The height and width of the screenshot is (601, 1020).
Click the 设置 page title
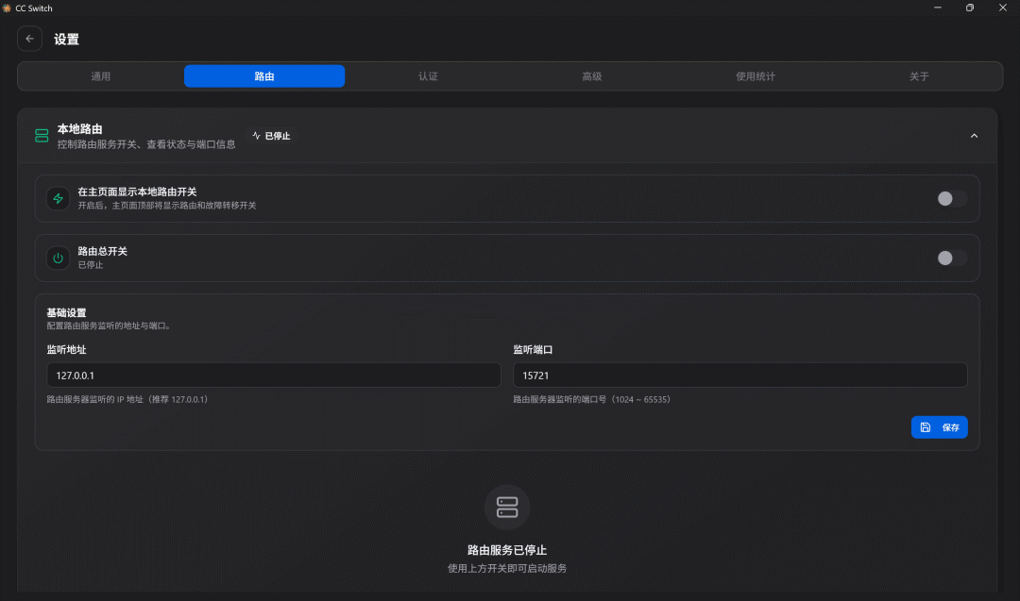click(66, 39)
